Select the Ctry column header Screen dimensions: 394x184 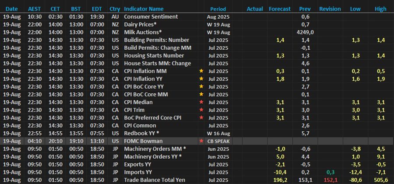click(115, 9)
